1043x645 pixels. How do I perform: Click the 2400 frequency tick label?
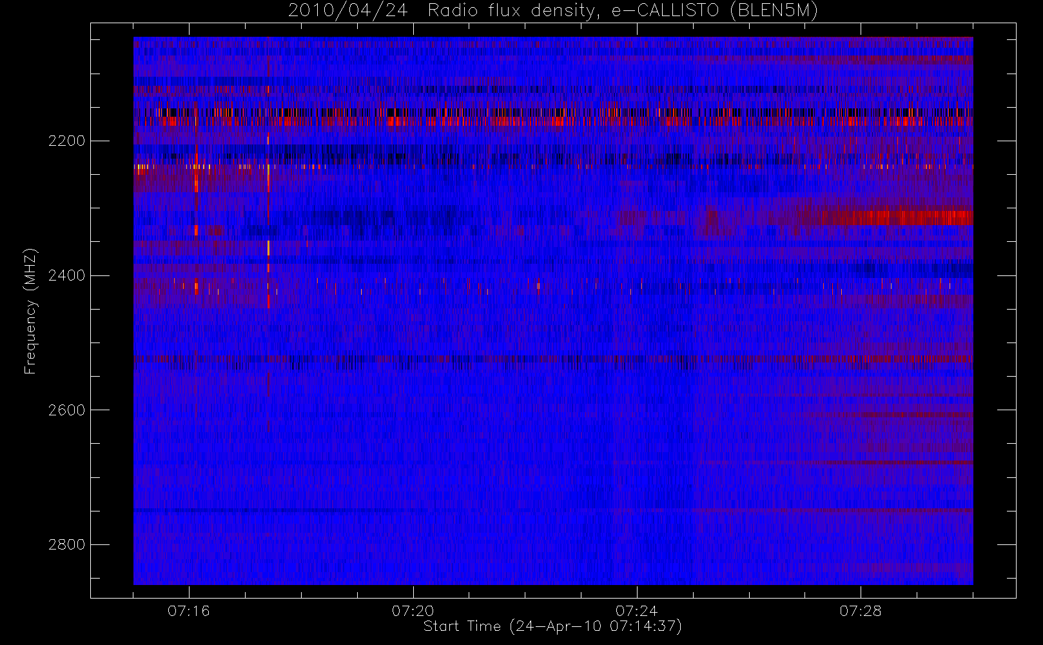pos(67,275)
